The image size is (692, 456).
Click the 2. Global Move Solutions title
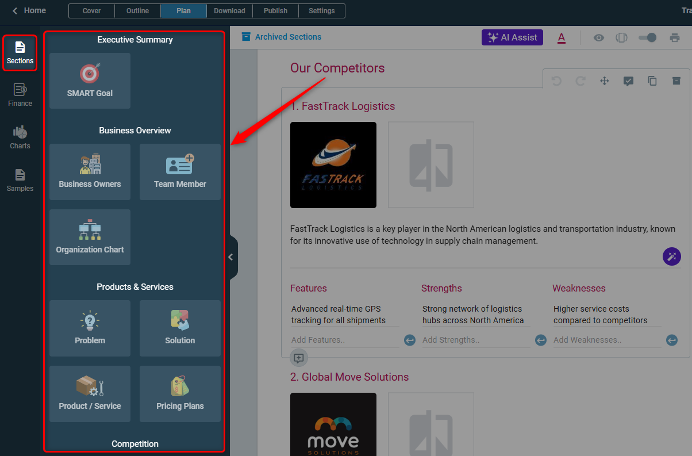(x=349, y=377)
